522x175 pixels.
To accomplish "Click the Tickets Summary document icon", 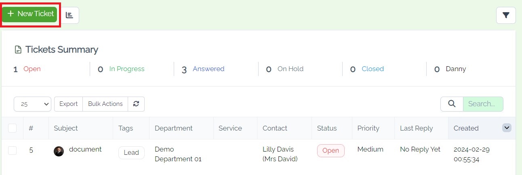I will (18, 50).
